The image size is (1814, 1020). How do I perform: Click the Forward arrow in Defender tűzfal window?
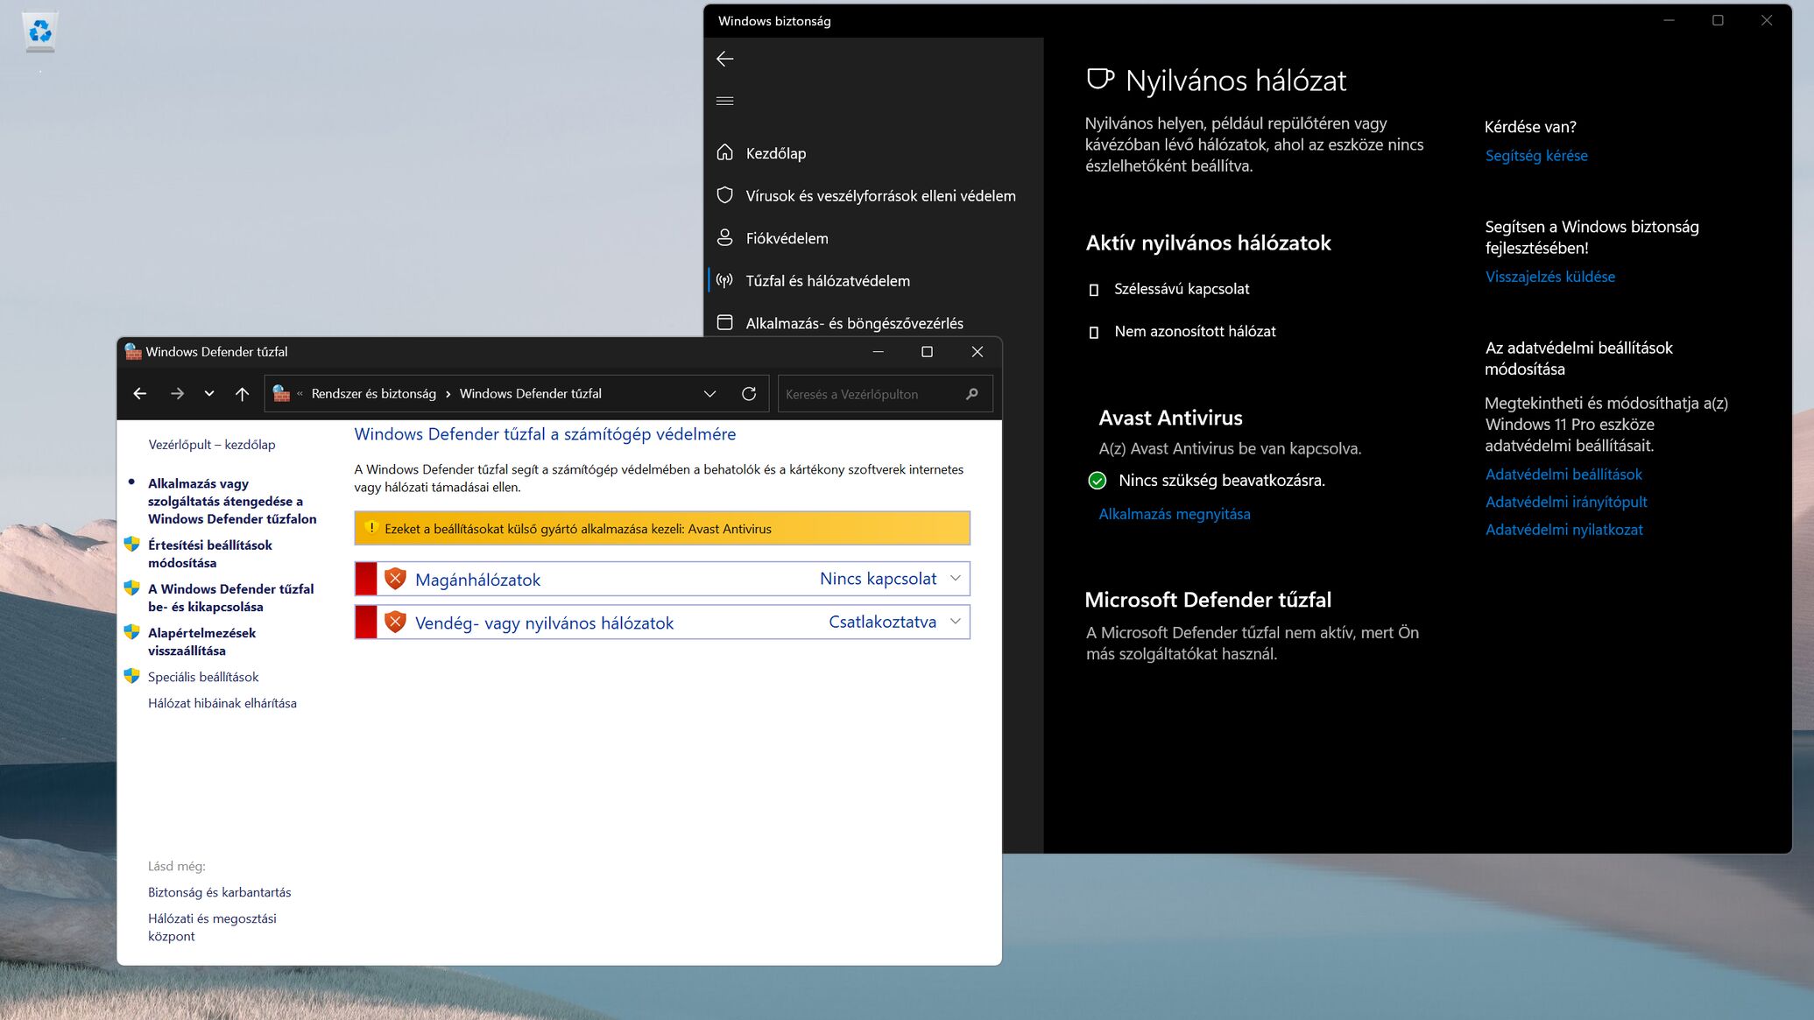pos(177,394)
